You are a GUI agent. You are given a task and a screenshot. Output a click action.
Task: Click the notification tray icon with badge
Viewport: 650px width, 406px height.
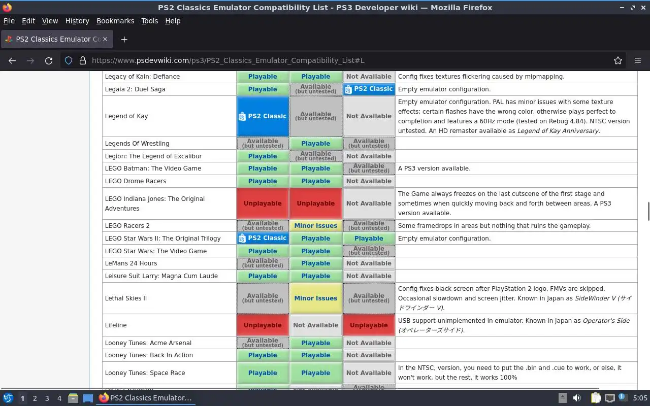[623, 398]
